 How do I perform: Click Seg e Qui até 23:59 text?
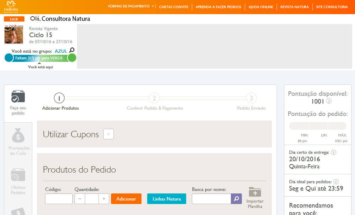pyautogui.click(x=316, y=188)
